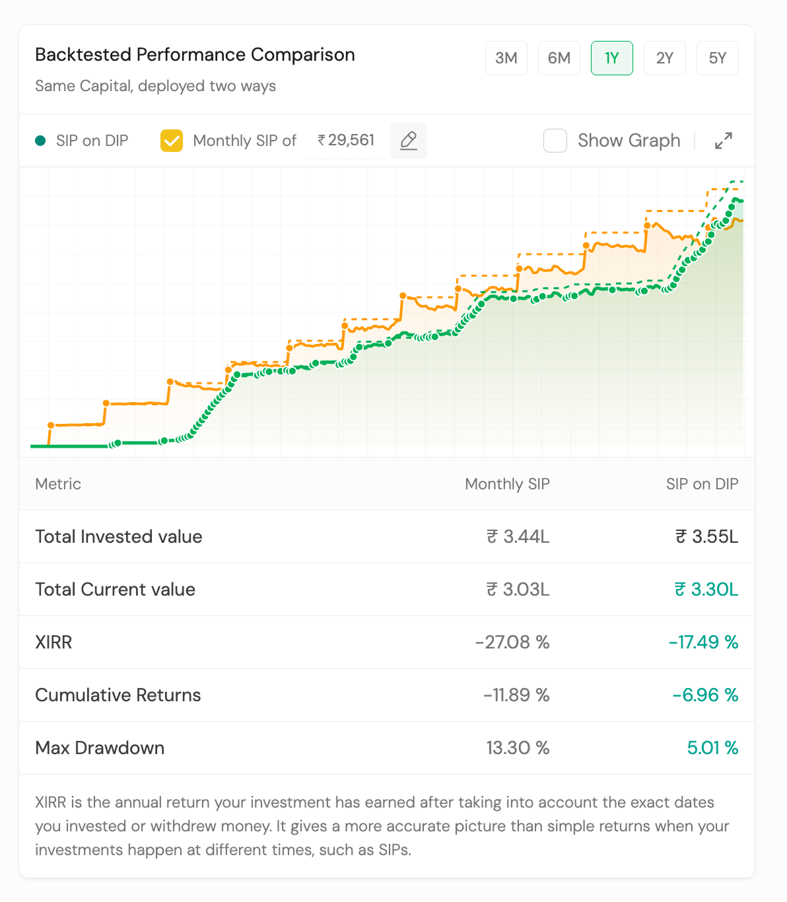Image resolution: width=787 pixels, height=902 pixels.
Task: Click the XIRR explanation paragraph
Action: coord(382,826)
